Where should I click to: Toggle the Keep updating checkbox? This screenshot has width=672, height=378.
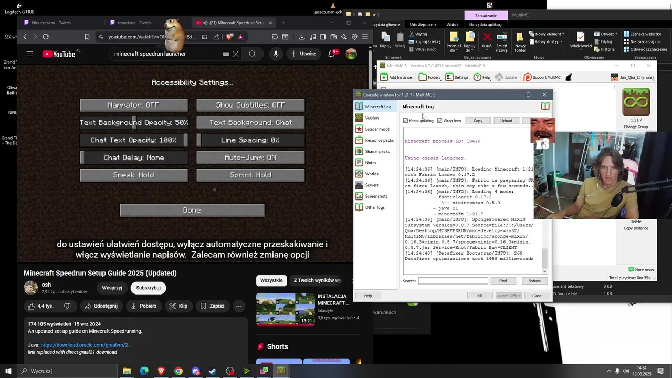tap(418, 121)
